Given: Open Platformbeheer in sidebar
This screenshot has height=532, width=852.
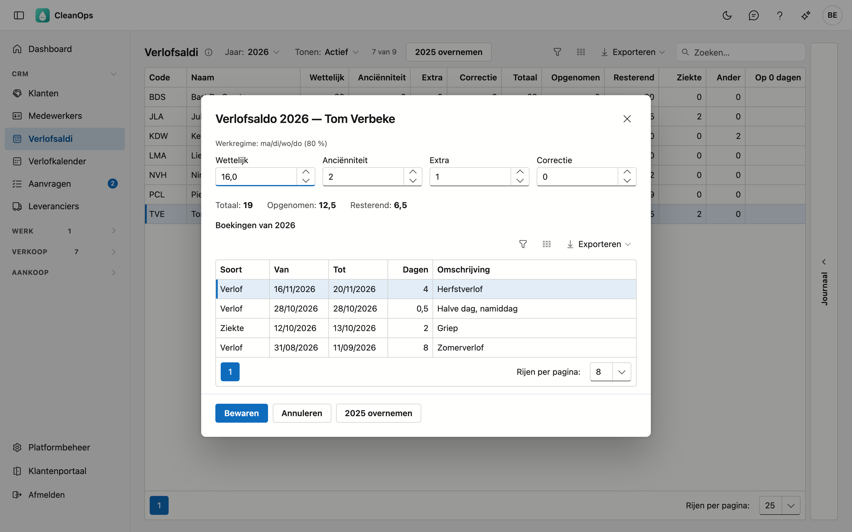Looking at the screenshot, I should 64,447.
